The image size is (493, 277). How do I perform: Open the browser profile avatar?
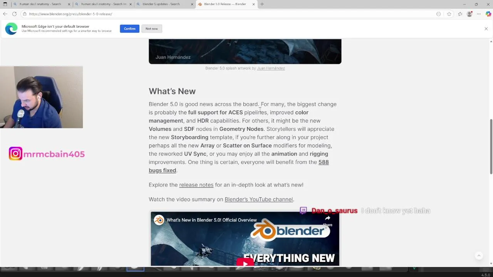coord(469,14)
